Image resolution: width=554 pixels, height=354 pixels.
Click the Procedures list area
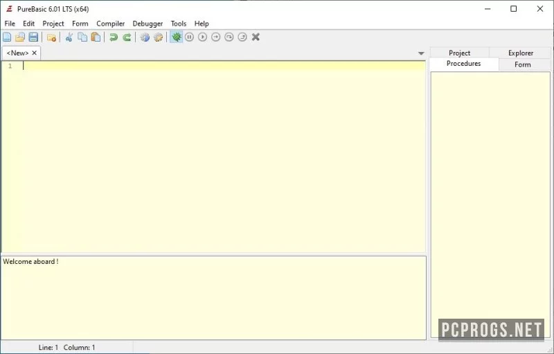[490, 204]
